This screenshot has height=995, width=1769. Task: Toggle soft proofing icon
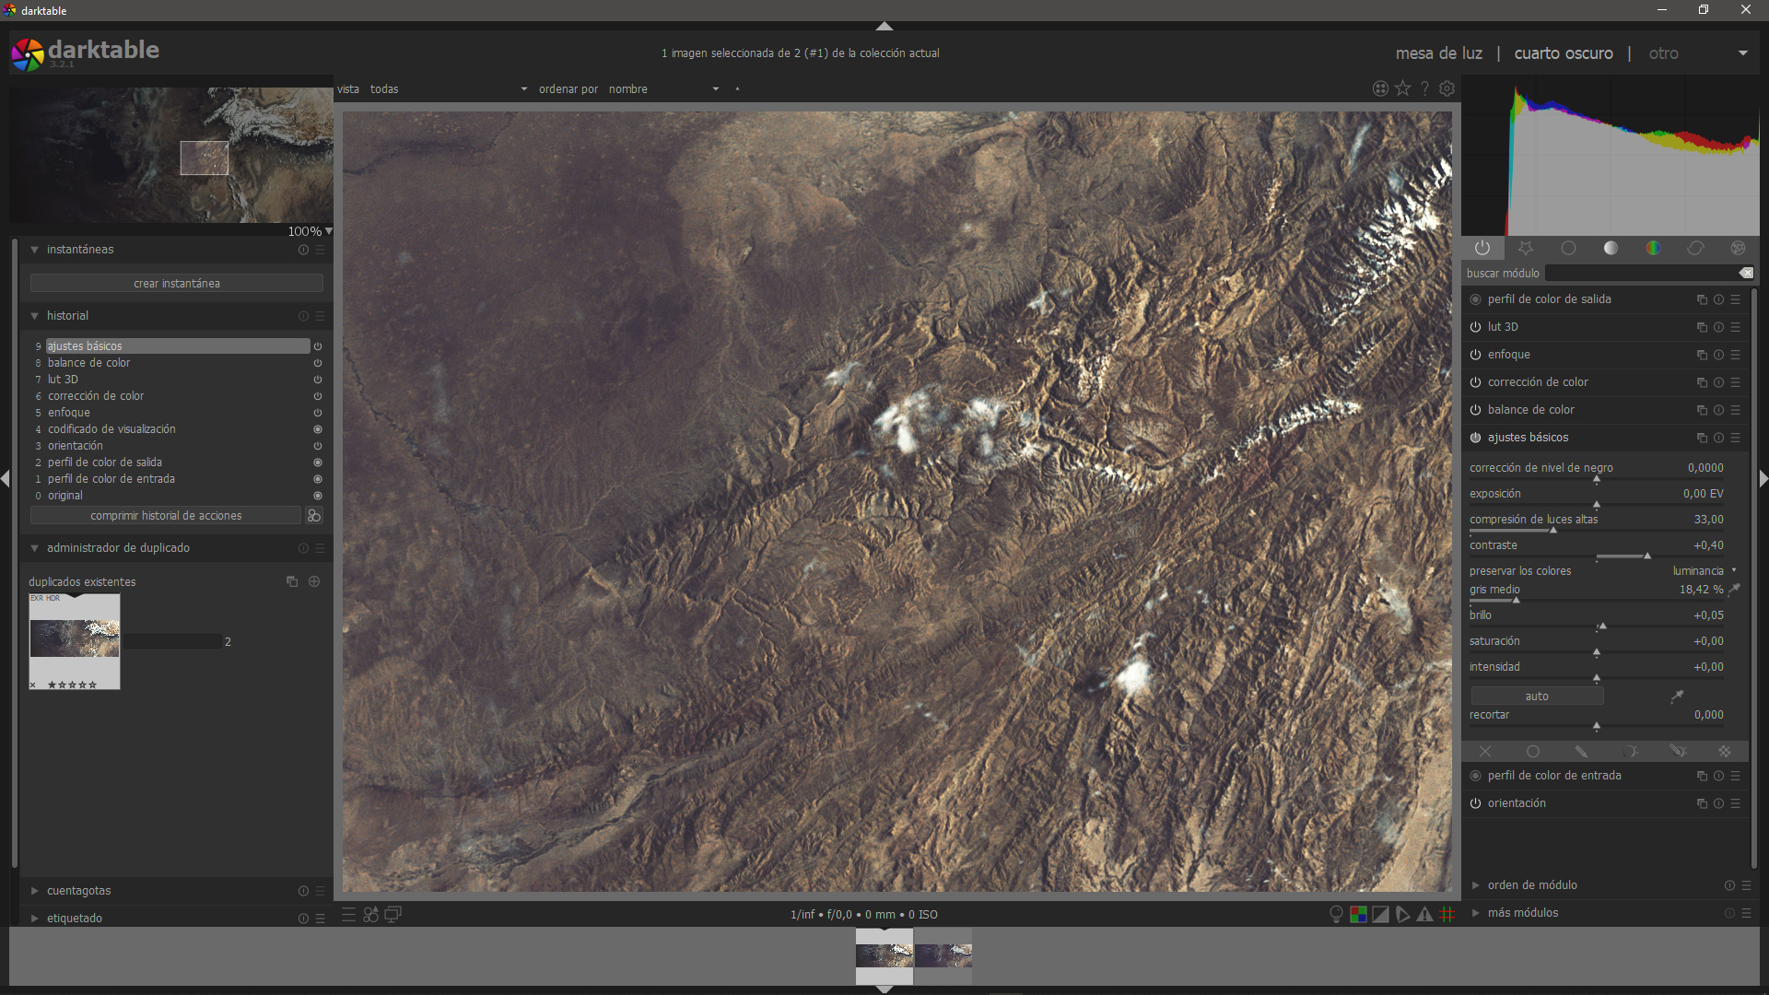[1402, 914]
